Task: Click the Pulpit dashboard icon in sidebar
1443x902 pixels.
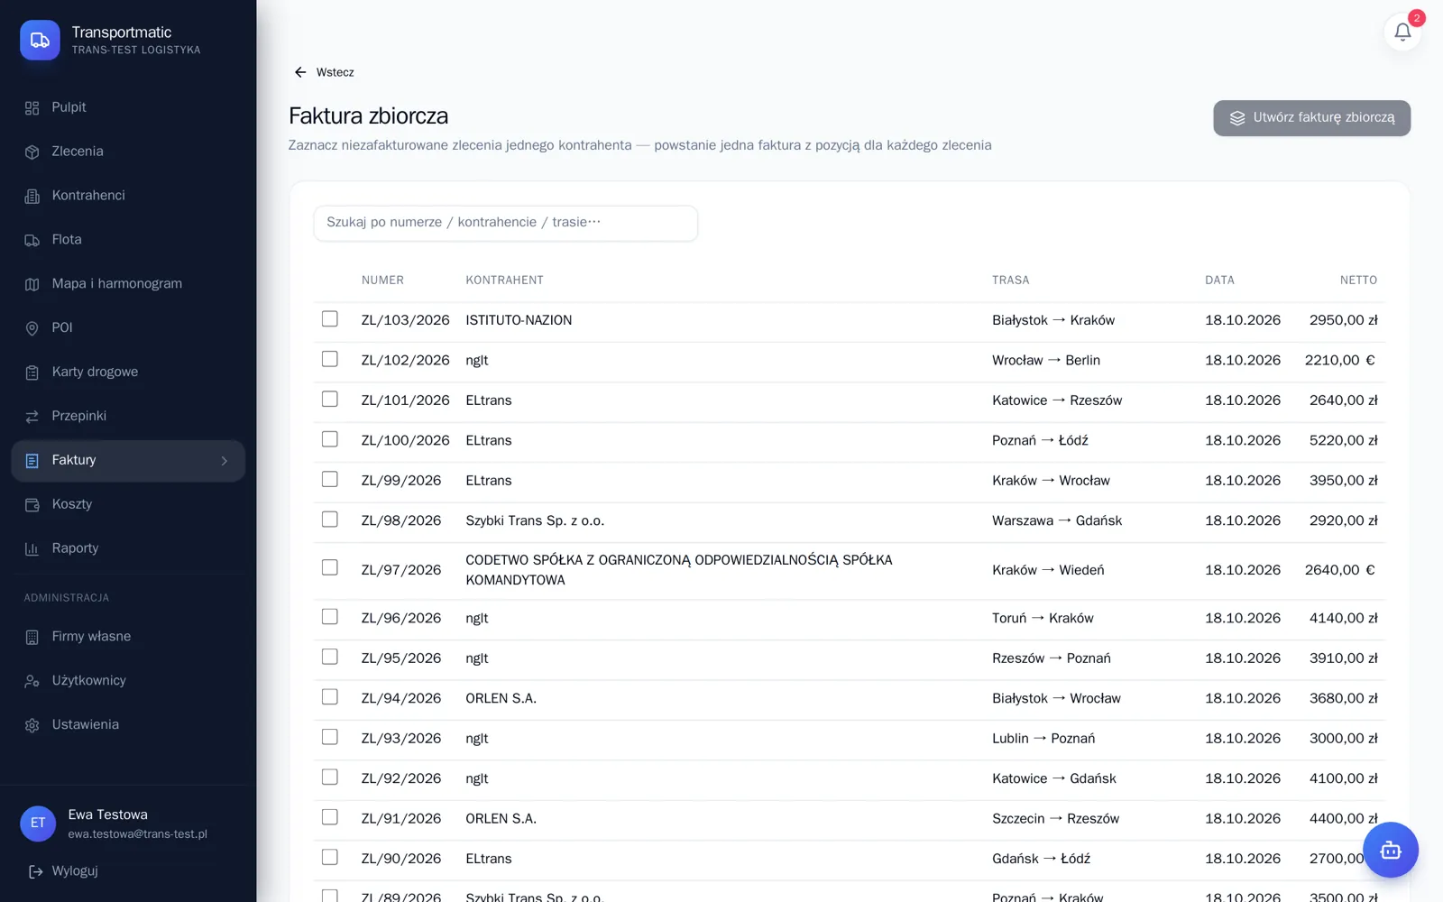Action: (x=32, y=108)
